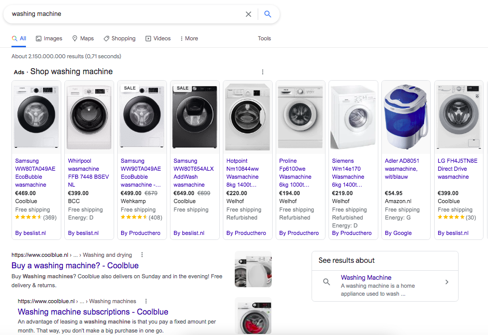Open 'By beslist.nl' under the LG card
The height and width of the screenshot is (335, 488).
click(453, 233)
